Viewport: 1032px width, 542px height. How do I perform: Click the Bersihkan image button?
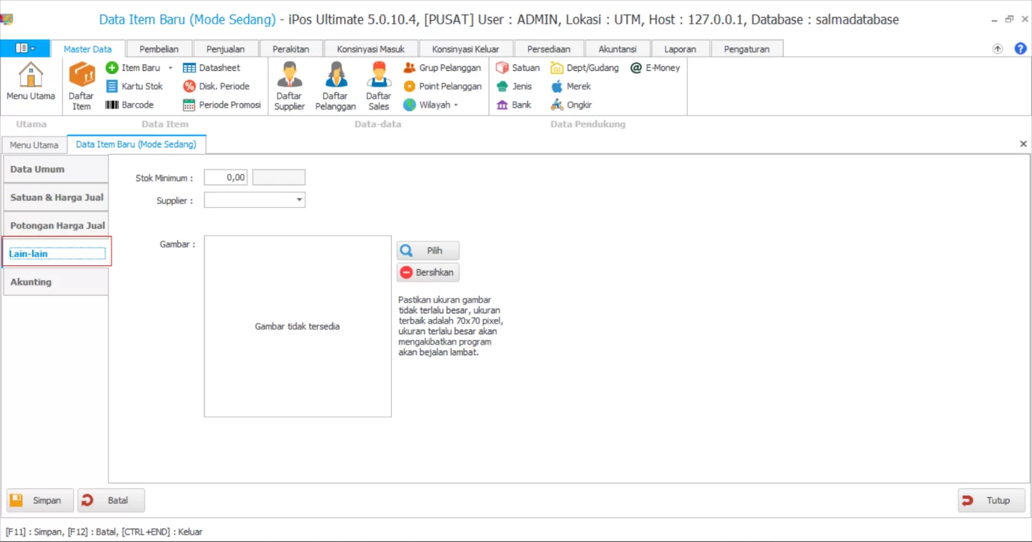[428, 272]
